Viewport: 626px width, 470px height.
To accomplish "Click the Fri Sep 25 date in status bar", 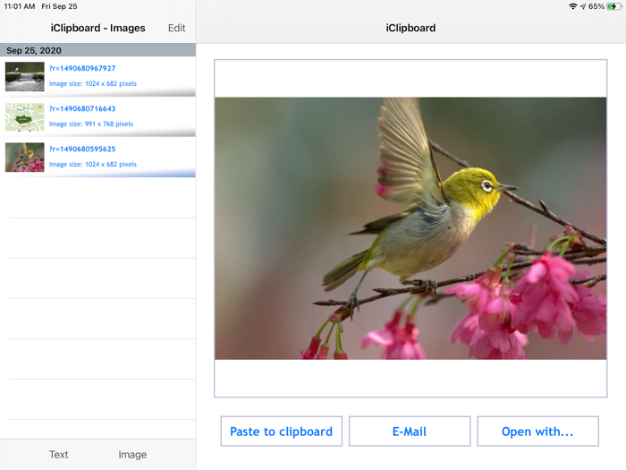I will (x=60, y=6).
